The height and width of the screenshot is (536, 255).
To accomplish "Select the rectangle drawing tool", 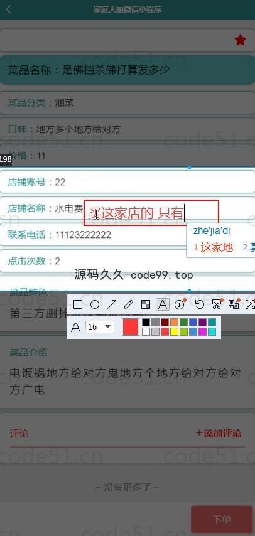I will pyautogui.click(x=78, y=304).
